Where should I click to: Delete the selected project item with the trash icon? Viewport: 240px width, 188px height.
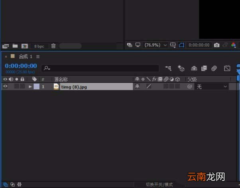[53, 46]
